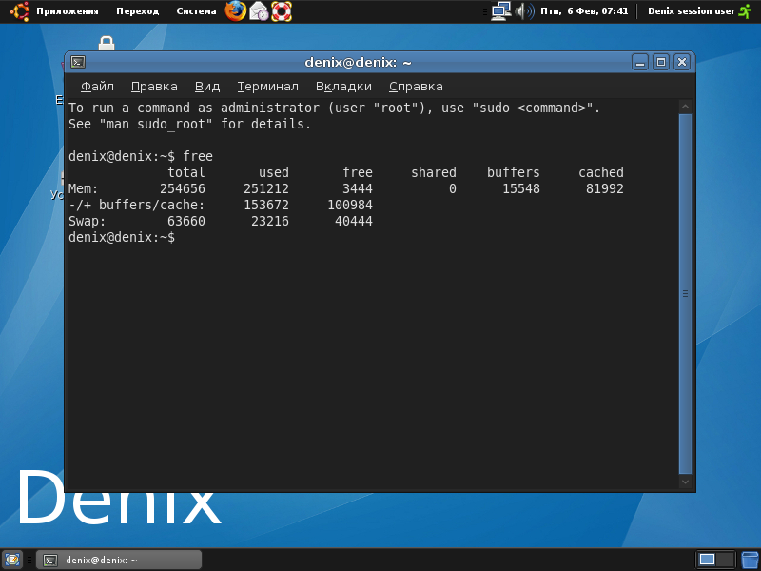Click the terminal scrollbar up arrow
Image resolution: width=761 pixels, height=571 pixels.
pyautogui.click(x=685, y=107)
